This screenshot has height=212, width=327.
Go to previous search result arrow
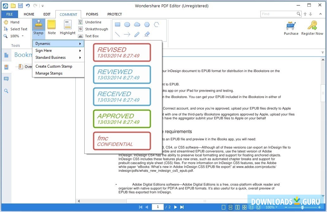coord(305,14)
